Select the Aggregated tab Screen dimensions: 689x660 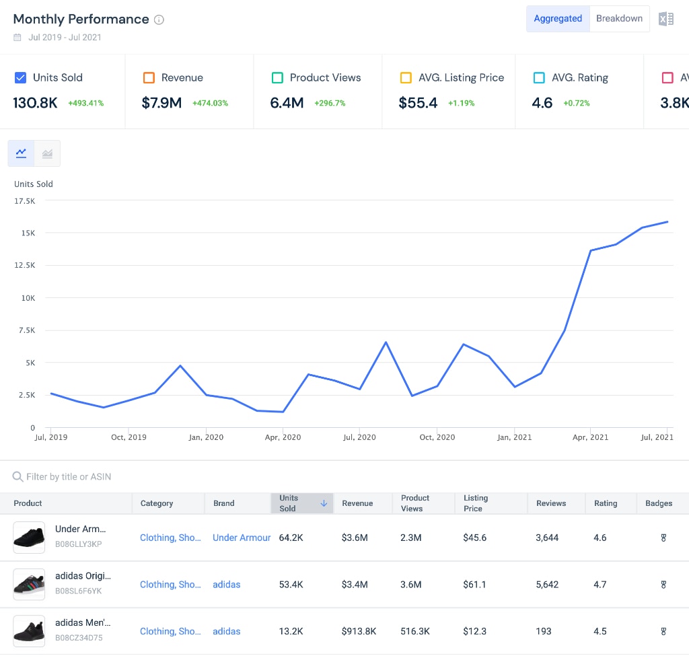558,19
